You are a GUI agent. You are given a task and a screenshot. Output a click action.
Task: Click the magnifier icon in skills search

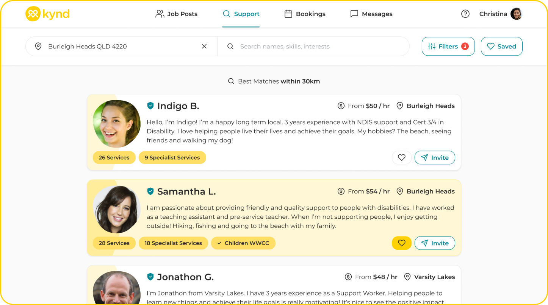pyautogui.click(x=230, y=47)
